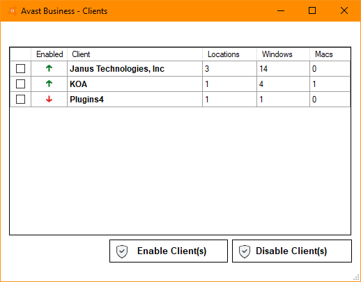Click Locations value 3 for Janus Technologies
The image size is (361, 282).
207,69
